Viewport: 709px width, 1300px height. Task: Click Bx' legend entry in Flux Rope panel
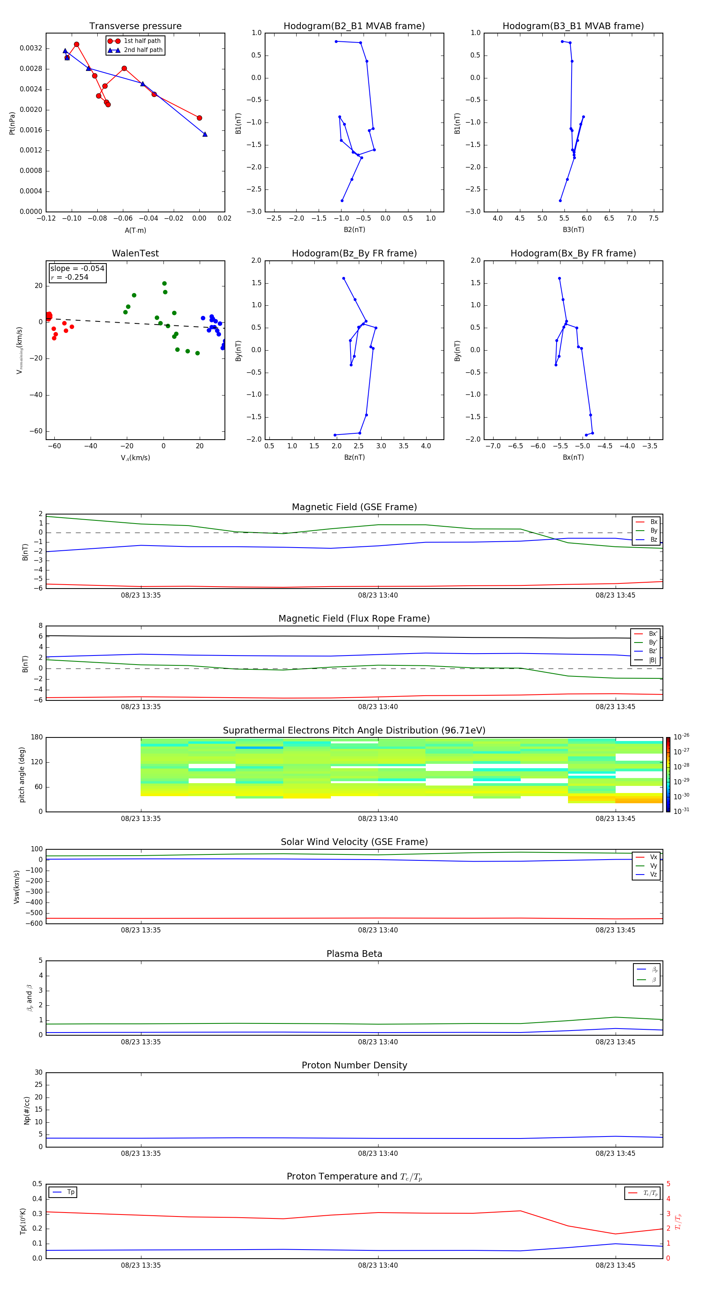pyautogui.click(x=646, y=634)
